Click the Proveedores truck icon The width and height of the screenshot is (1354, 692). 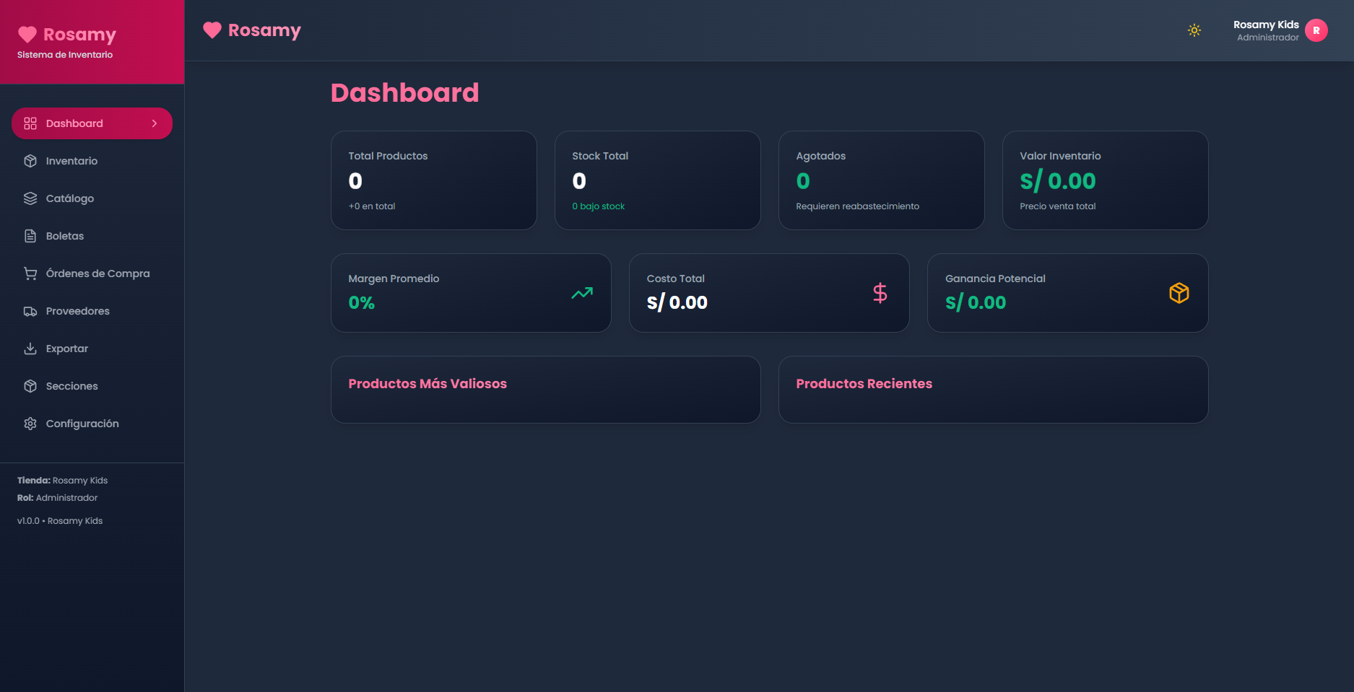[30, 311]
